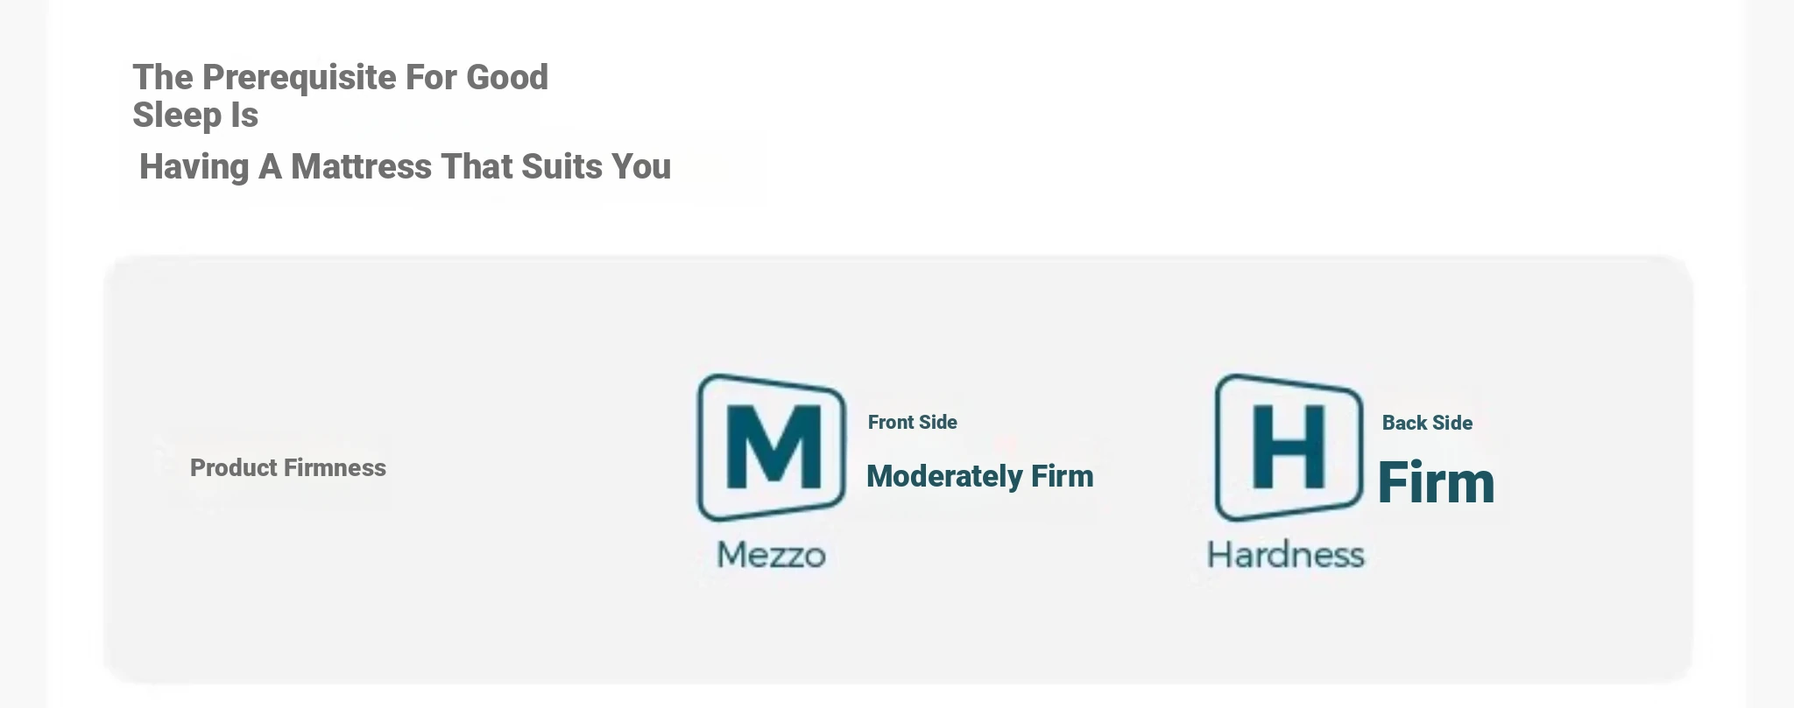
Task: Click the Sleep Is heading line
Action: tap(195, 116)
